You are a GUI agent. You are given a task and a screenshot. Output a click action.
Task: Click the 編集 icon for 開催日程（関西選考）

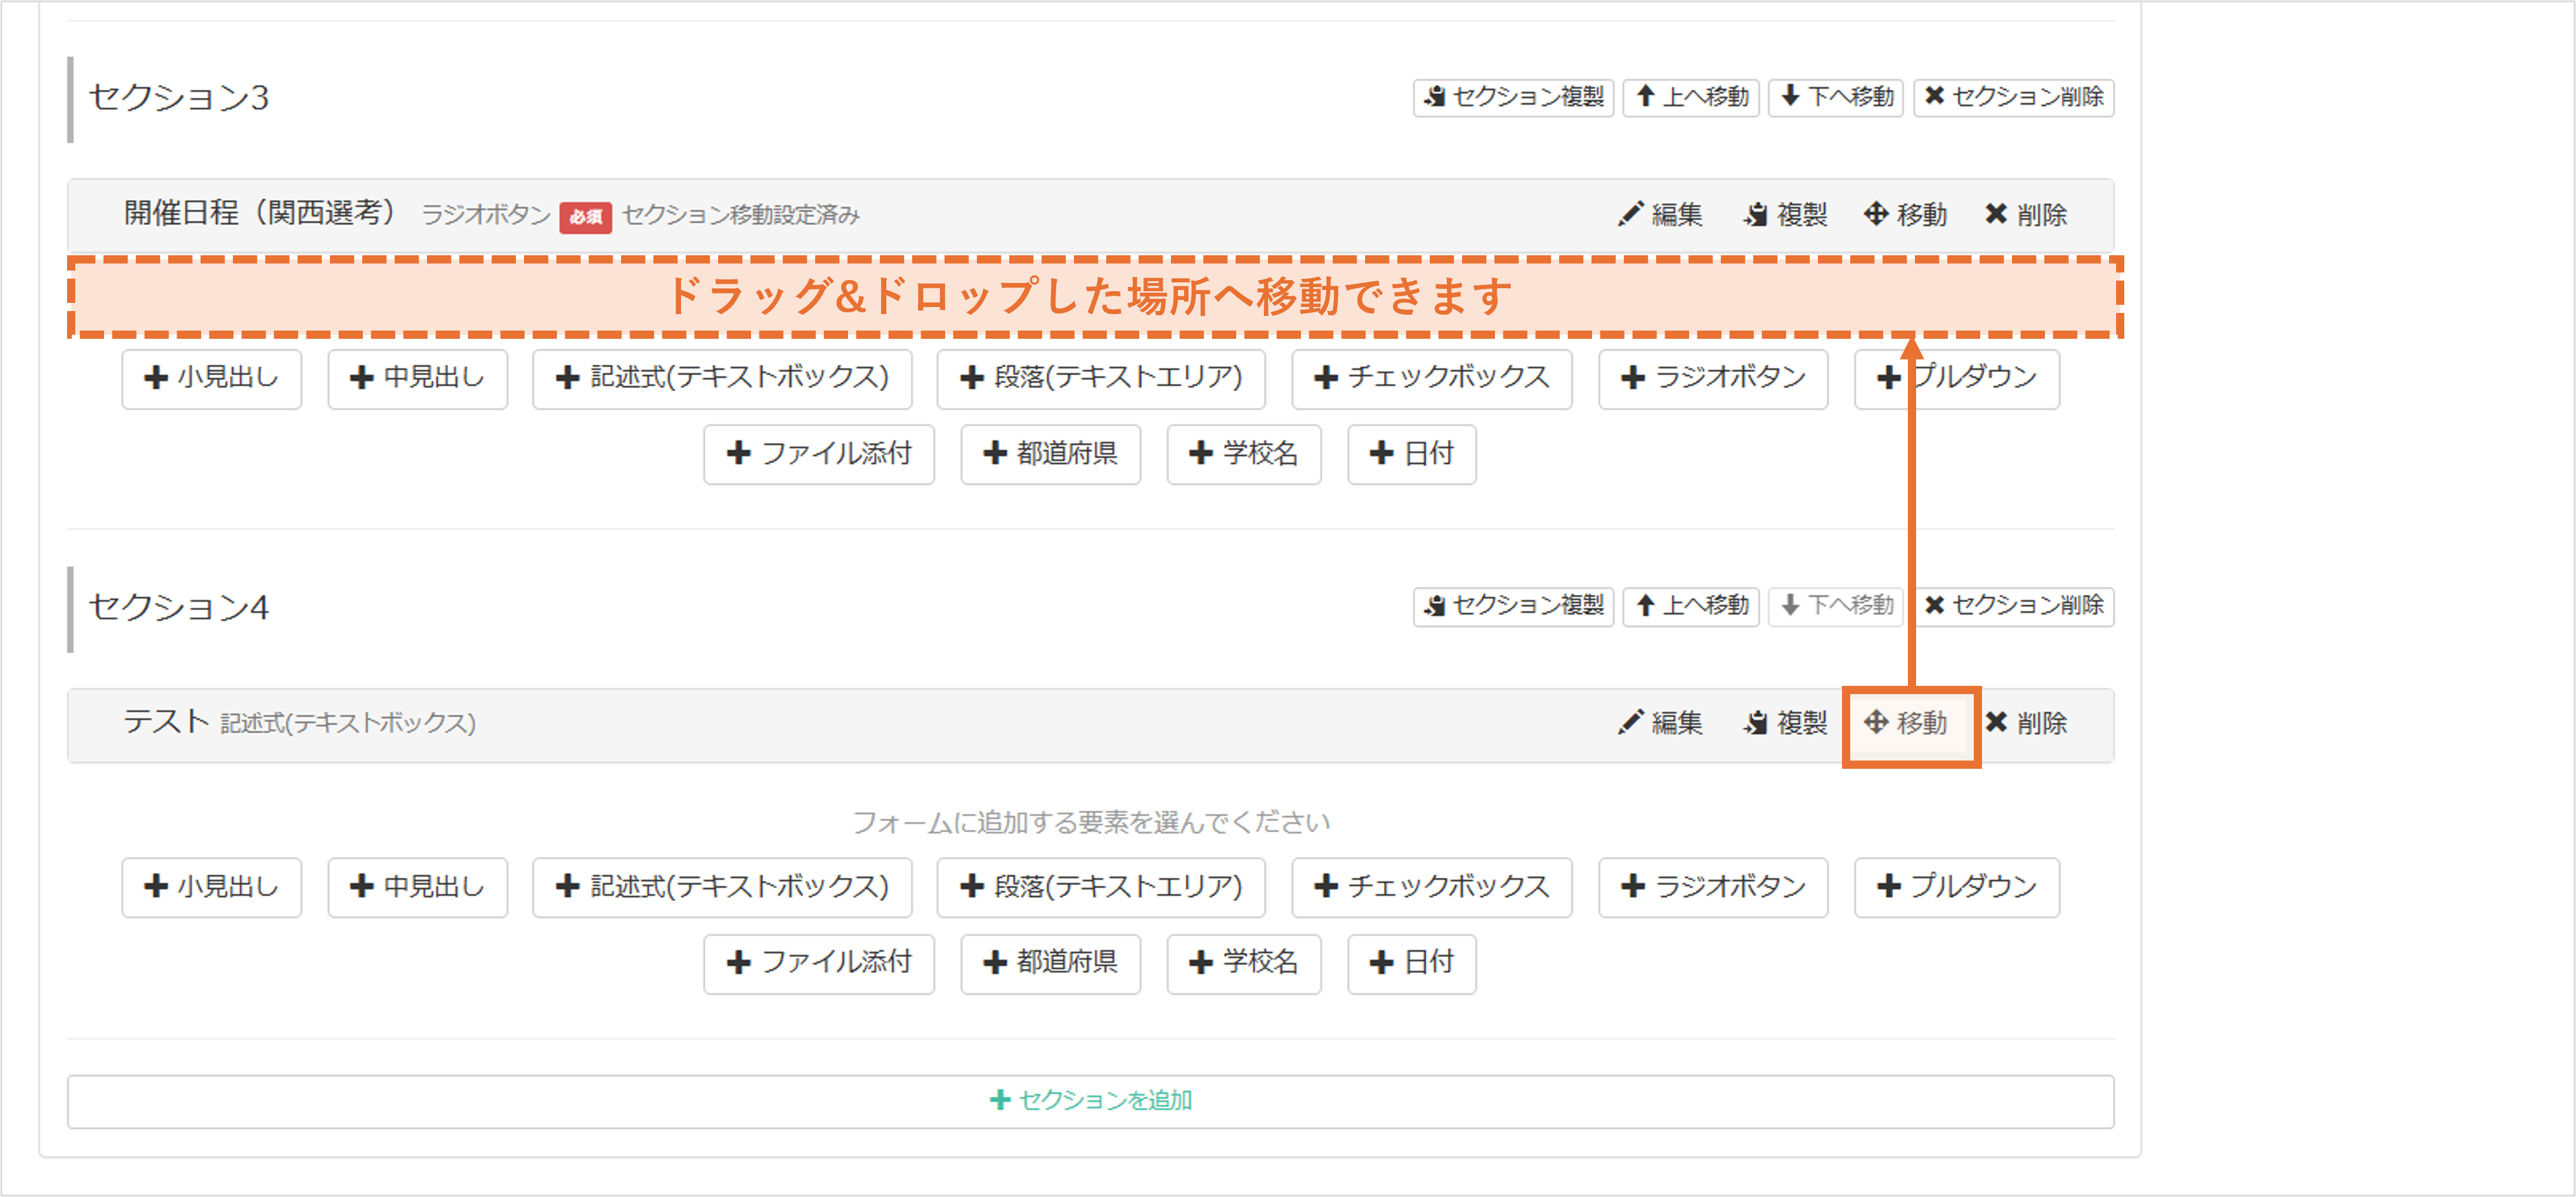[x=1660, y=214]
